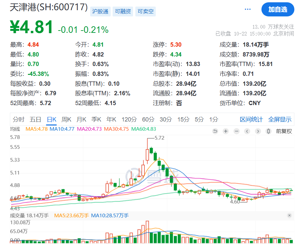Switch to 15分 chart tab

click(x=183, y=119)
